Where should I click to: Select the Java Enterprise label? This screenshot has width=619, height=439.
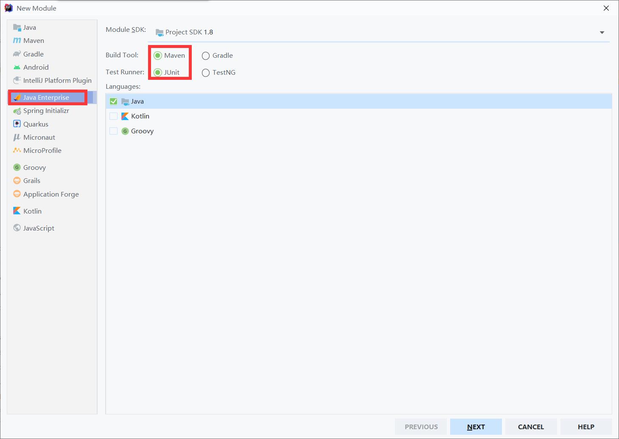coord(46,98)
